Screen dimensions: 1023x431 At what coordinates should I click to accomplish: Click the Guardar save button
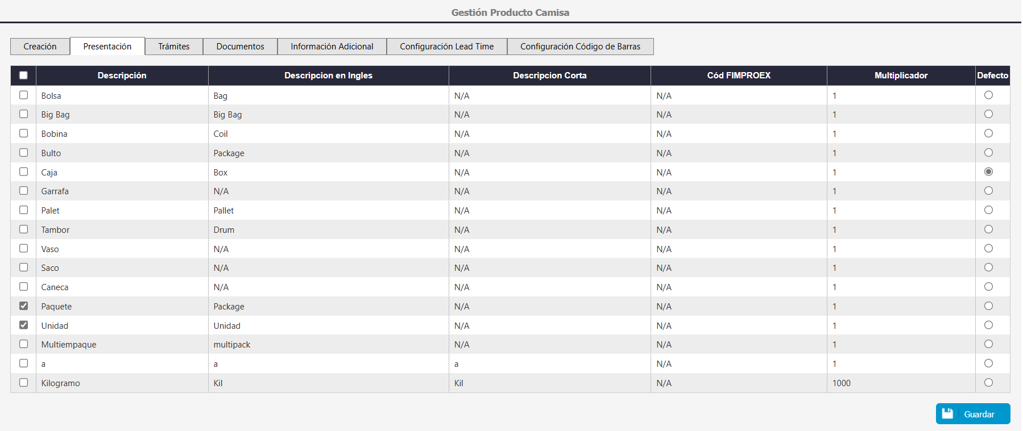[x=972, y=414]
